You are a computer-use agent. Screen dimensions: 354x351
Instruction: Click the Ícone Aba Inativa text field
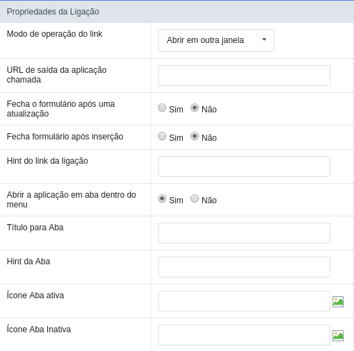244,335
